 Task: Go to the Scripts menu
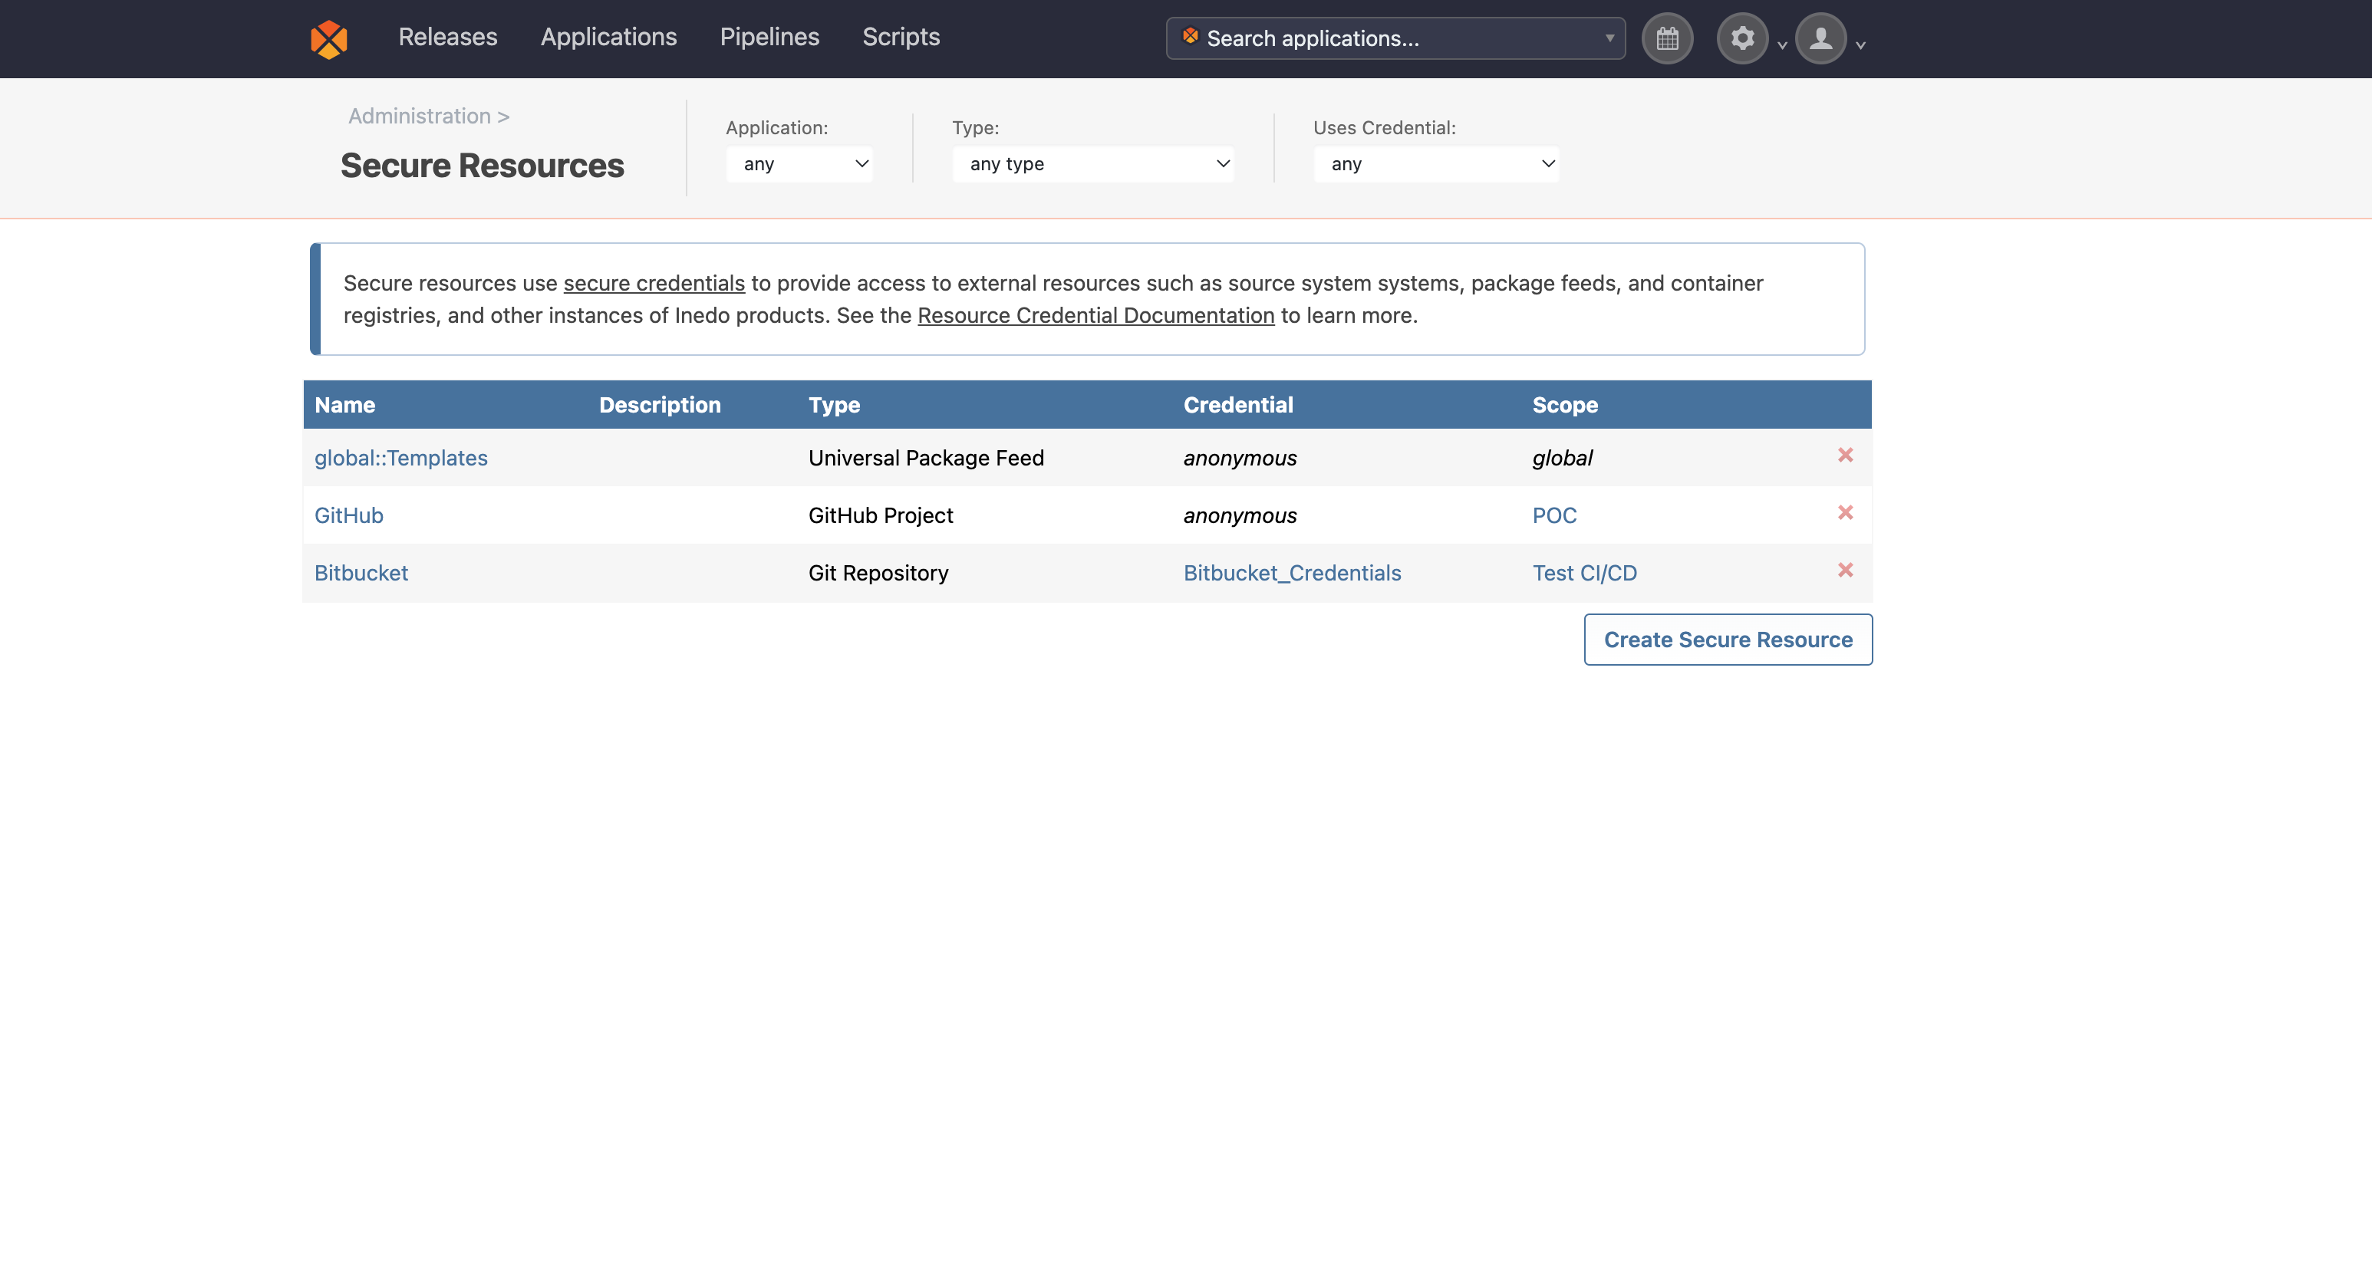click(x=901, y=37)
